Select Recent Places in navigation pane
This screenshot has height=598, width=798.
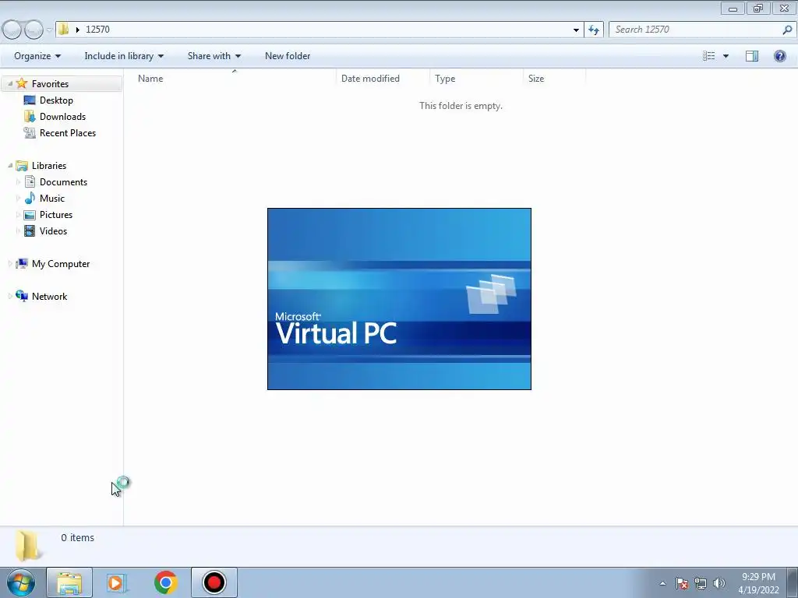pos(68,132)
